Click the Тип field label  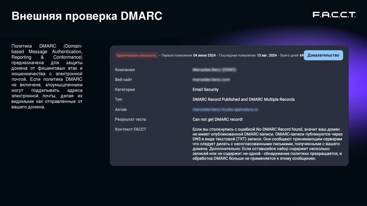118,99
